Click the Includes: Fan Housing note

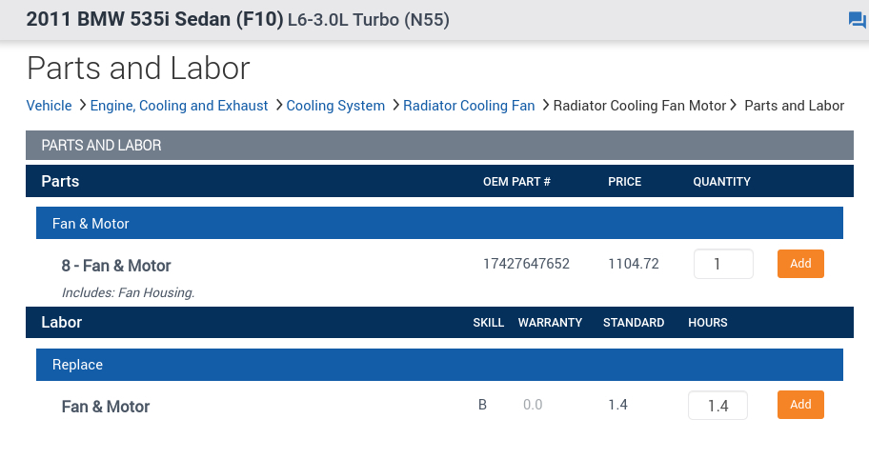coord(128,292)
